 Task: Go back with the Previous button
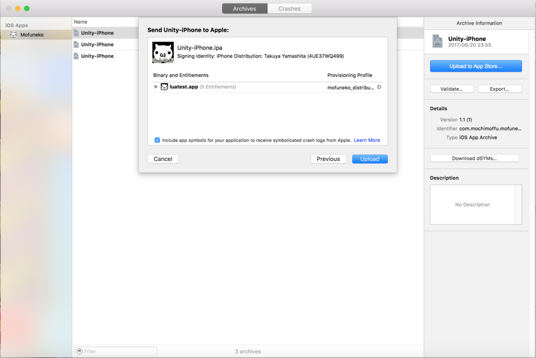(x=328, y=159)
